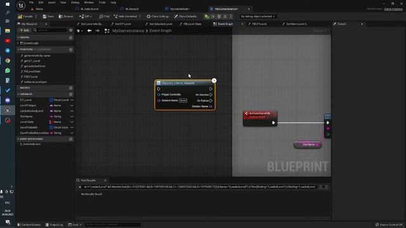
Task: Open Struct Level type dropdown of DT_Level
Action: click(59, 100)
